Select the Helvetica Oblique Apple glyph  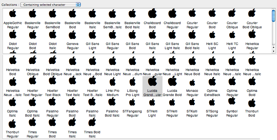coord(33,60)
